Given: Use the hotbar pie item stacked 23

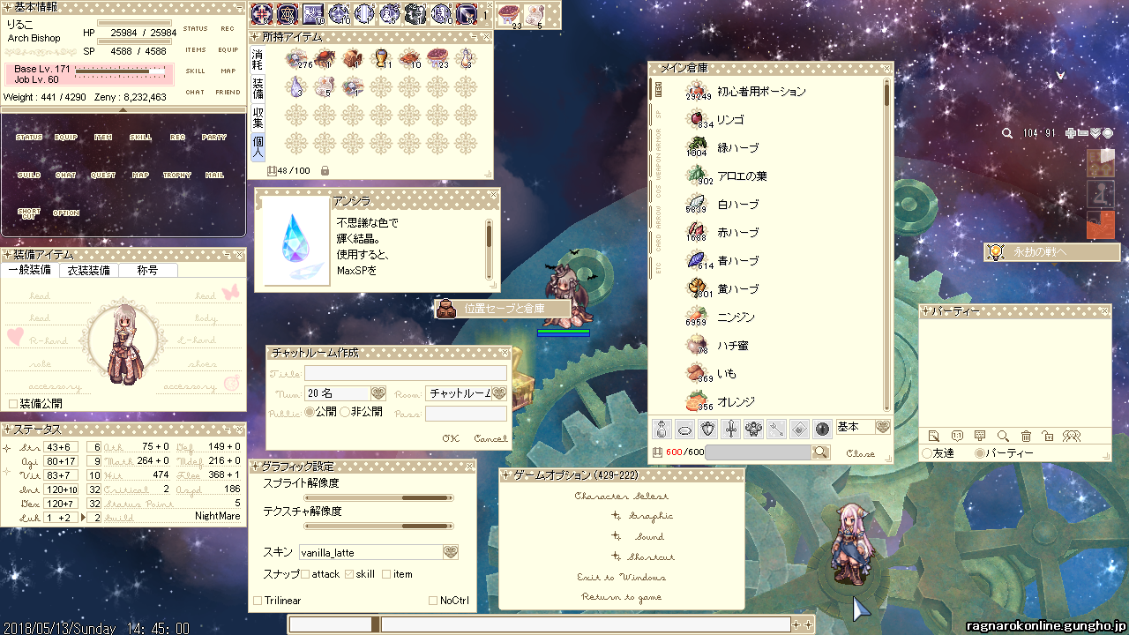Looking at the screenshot, I should point(509,15).
